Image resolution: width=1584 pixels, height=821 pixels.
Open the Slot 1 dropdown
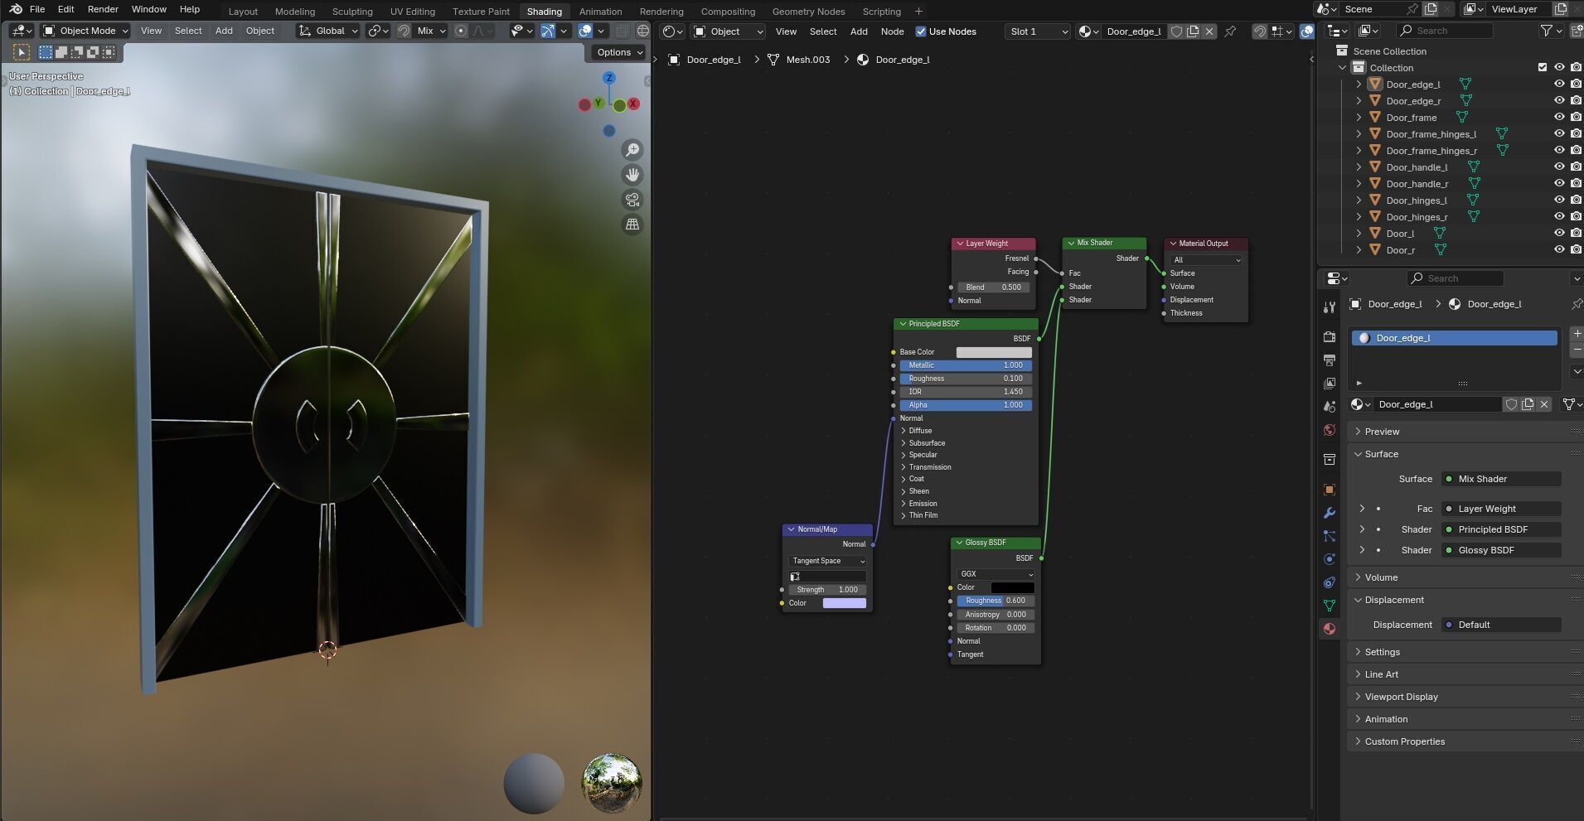[1038, 31]
